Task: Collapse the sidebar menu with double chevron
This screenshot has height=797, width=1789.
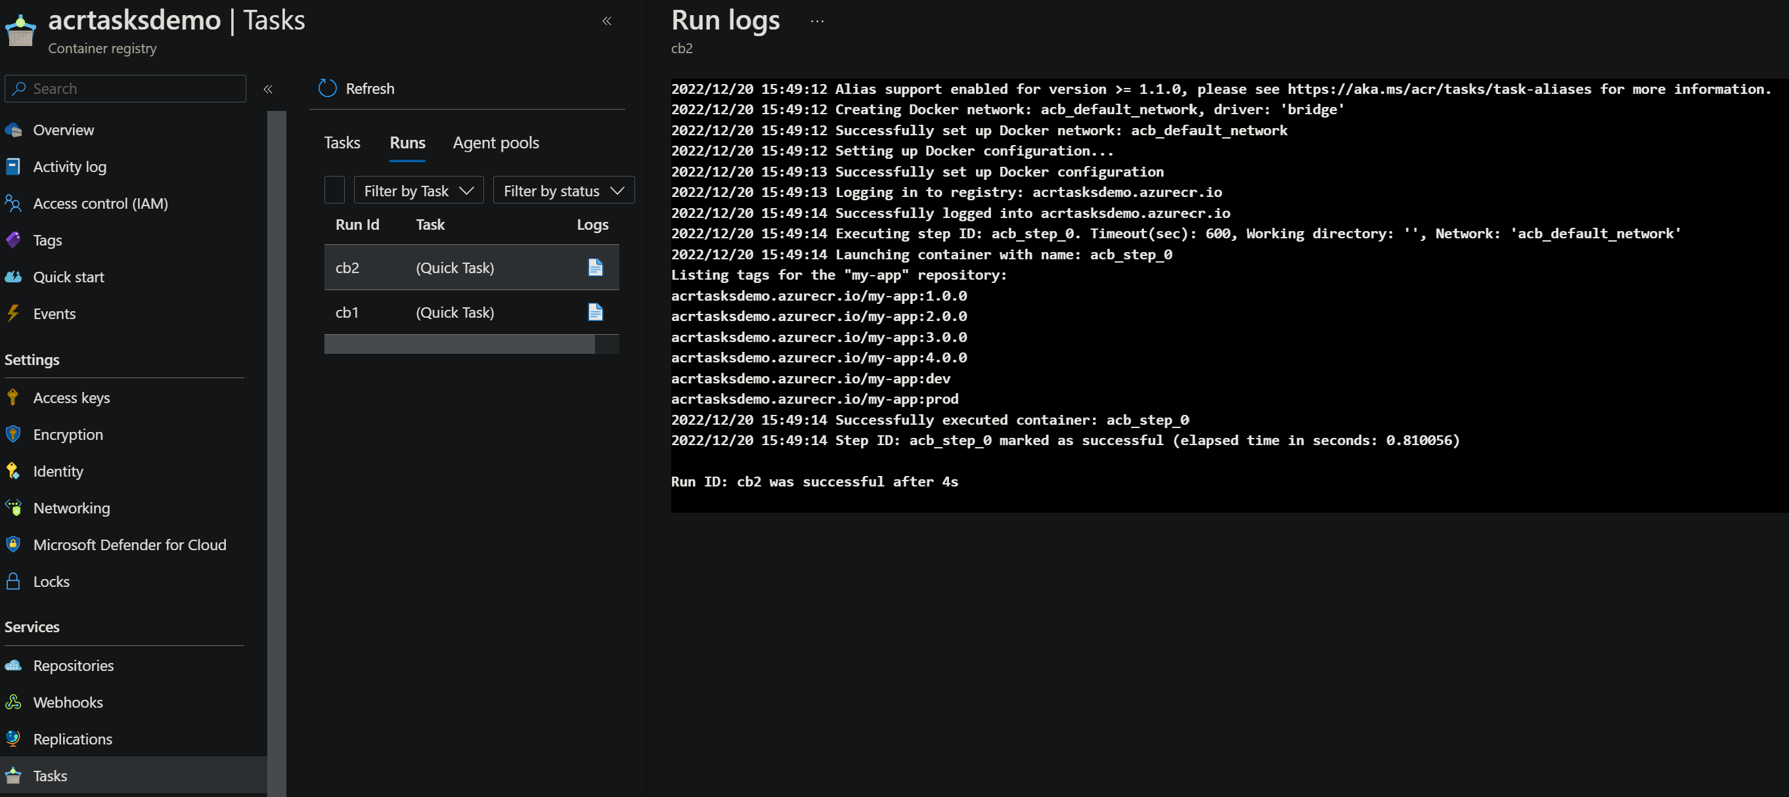Action: (268, 89)
